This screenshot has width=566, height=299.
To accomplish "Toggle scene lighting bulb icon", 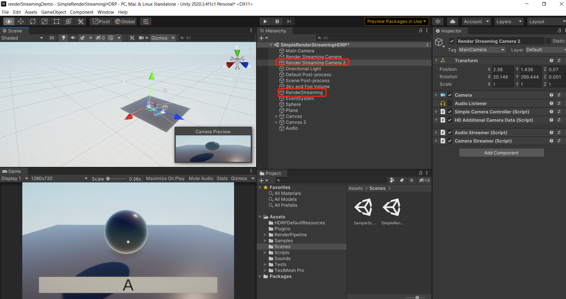I will (63, 38).
